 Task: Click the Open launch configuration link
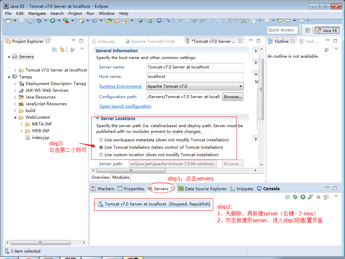[x=125, y=106]
